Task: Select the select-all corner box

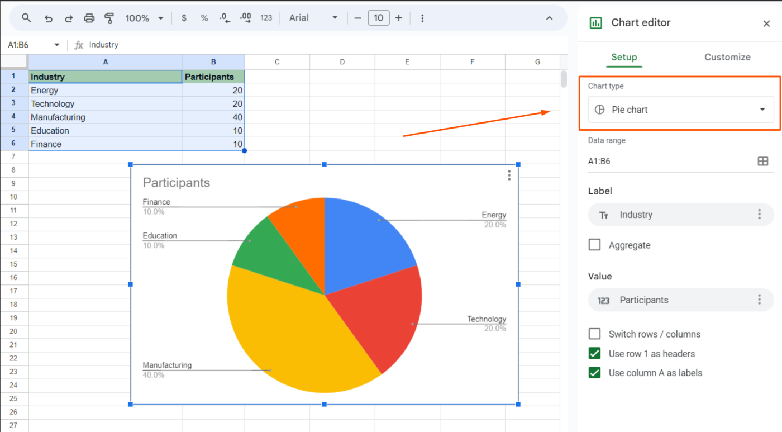Action: coord(14,62)
